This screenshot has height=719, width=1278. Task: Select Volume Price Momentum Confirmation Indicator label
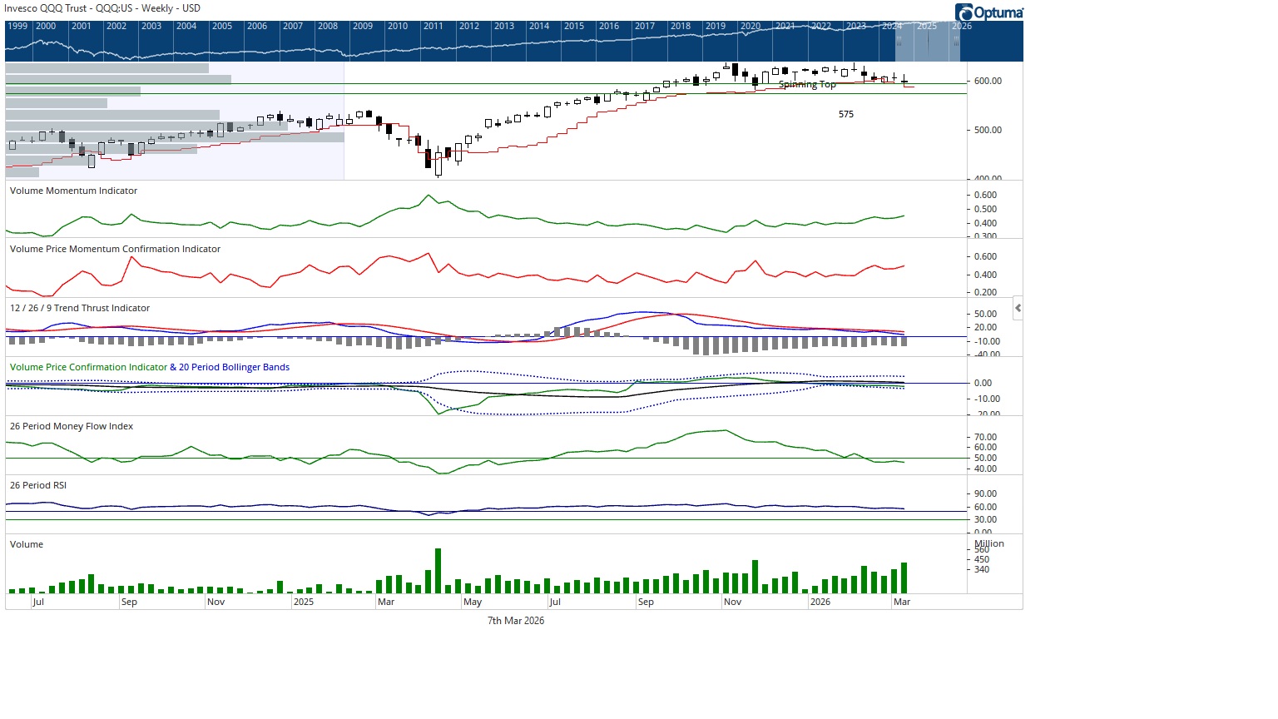click(x=115, y=249)
